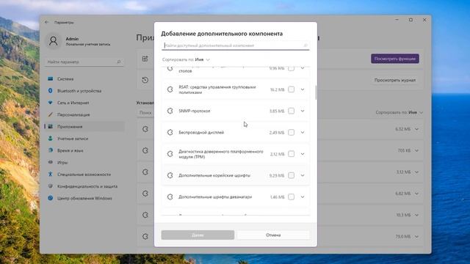The image size is (470, 264).
Task: Click the 6,32 МБ row icon in Settings list
Action: (x=145, y=129)
